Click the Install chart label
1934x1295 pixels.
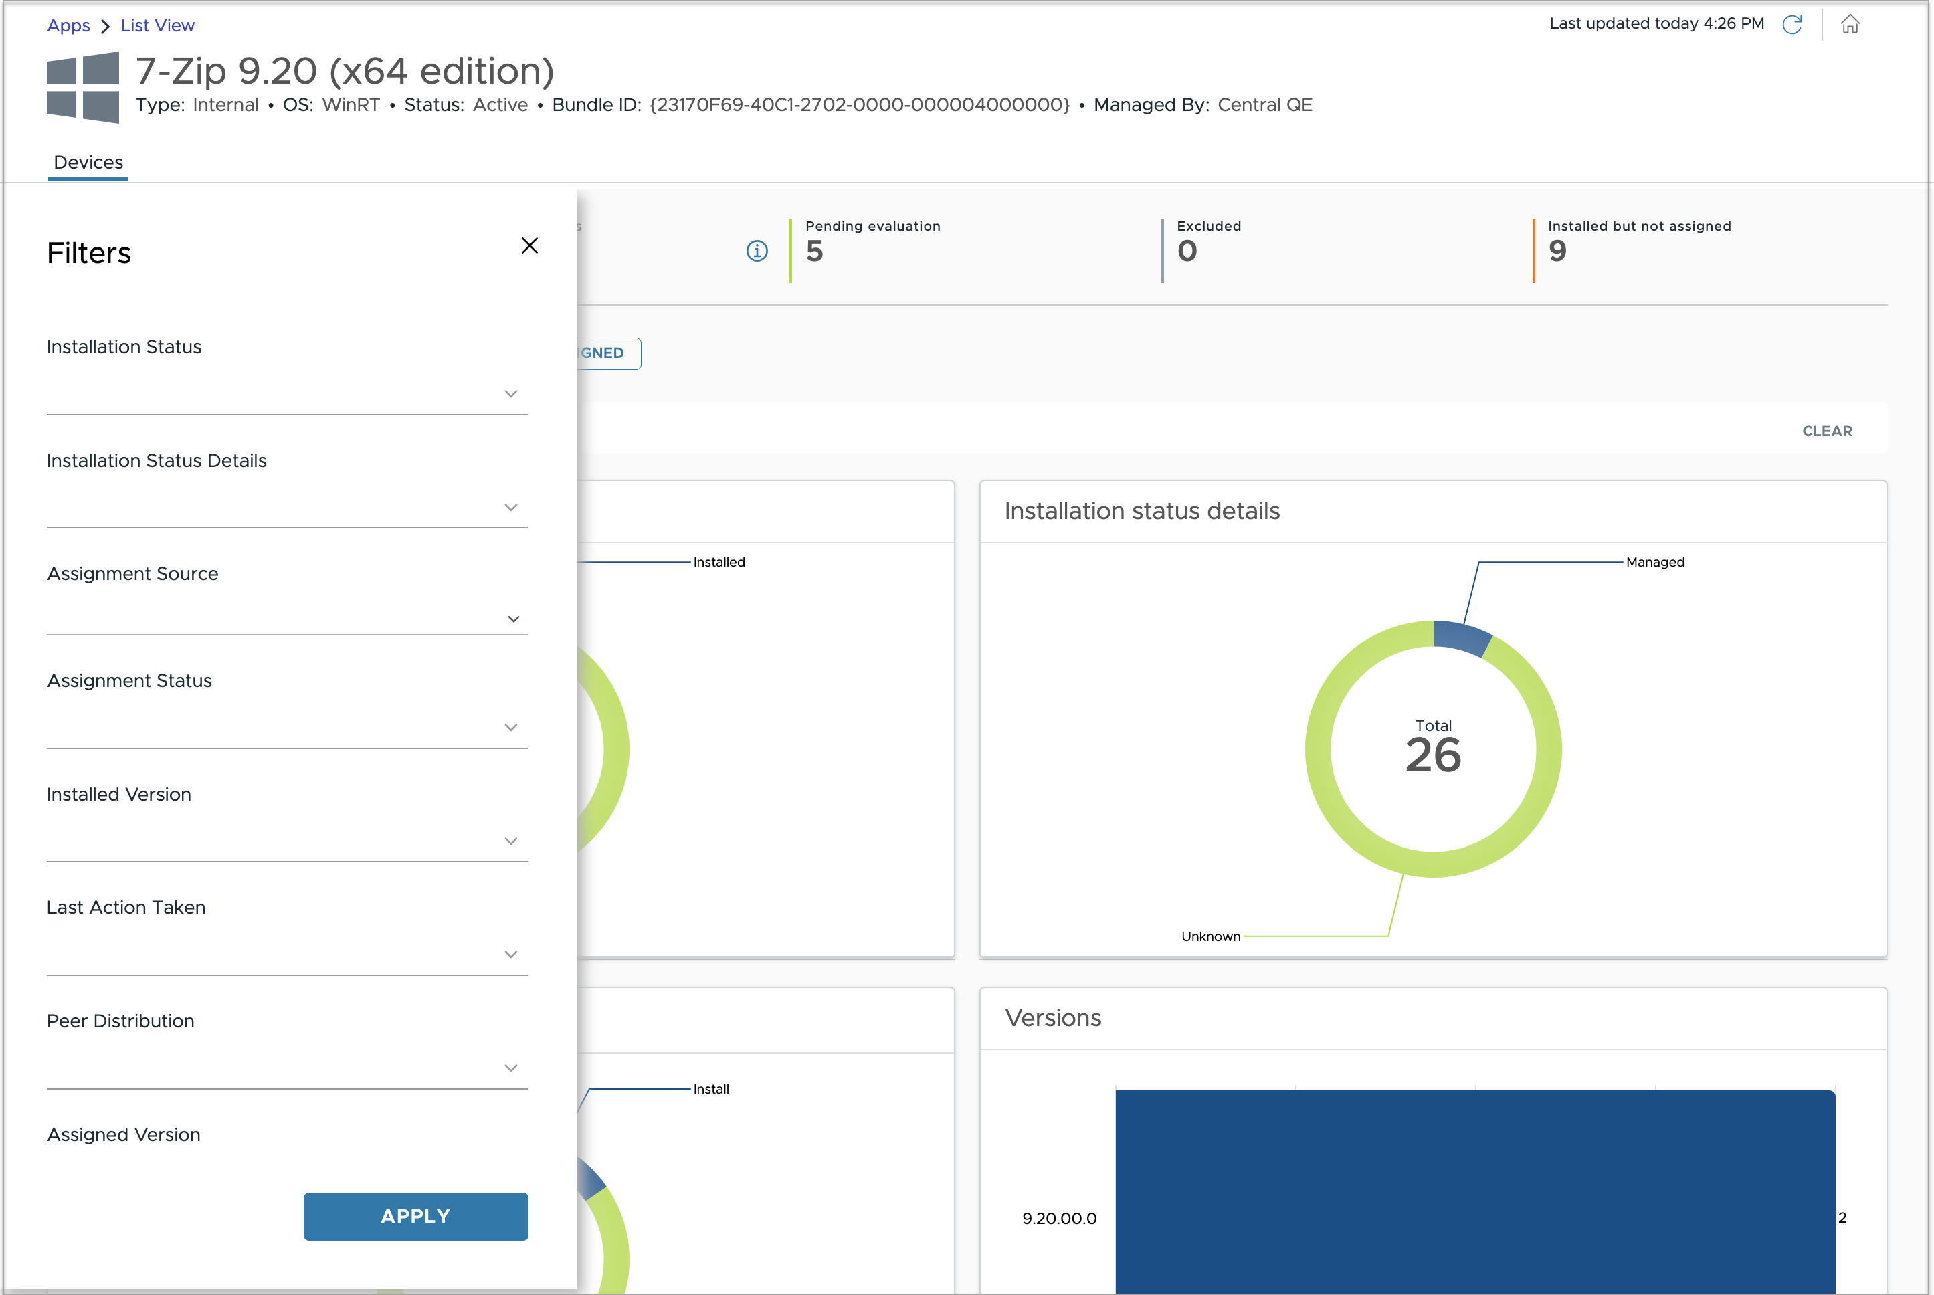(x=711, y=1090)
